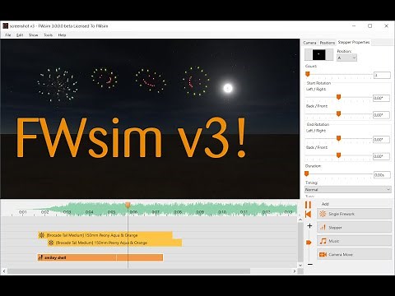Rewind to start with skip-back icon
The image size is (395, 296).
click(x=308, y=214)
